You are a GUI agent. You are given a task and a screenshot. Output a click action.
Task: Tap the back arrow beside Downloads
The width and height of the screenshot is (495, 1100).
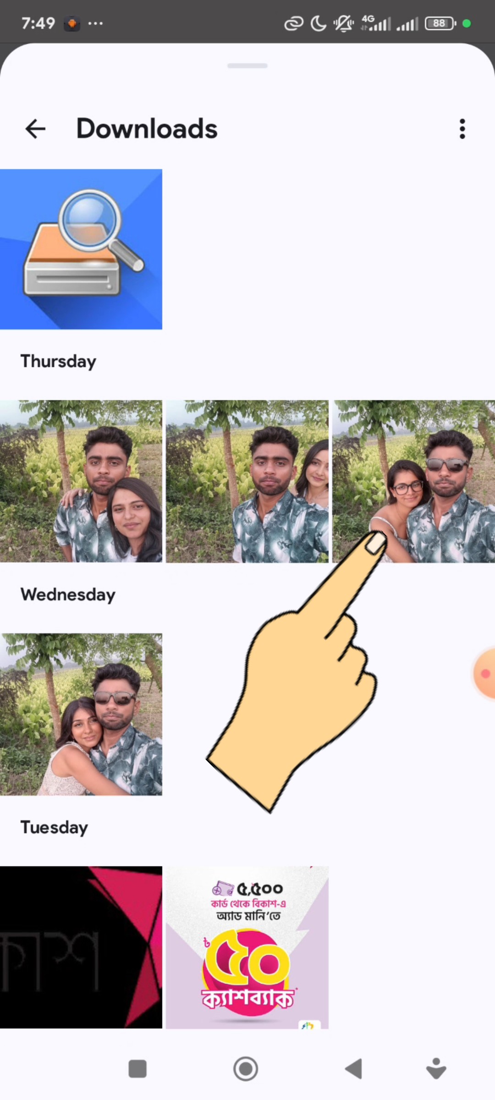[x=35, y=129]
